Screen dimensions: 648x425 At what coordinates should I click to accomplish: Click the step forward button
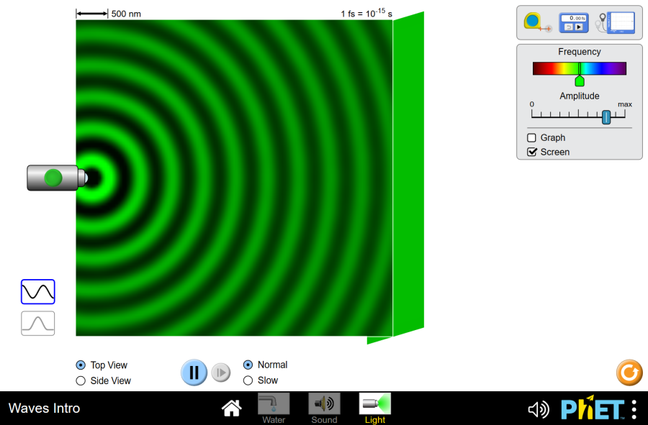pos(221,373)
